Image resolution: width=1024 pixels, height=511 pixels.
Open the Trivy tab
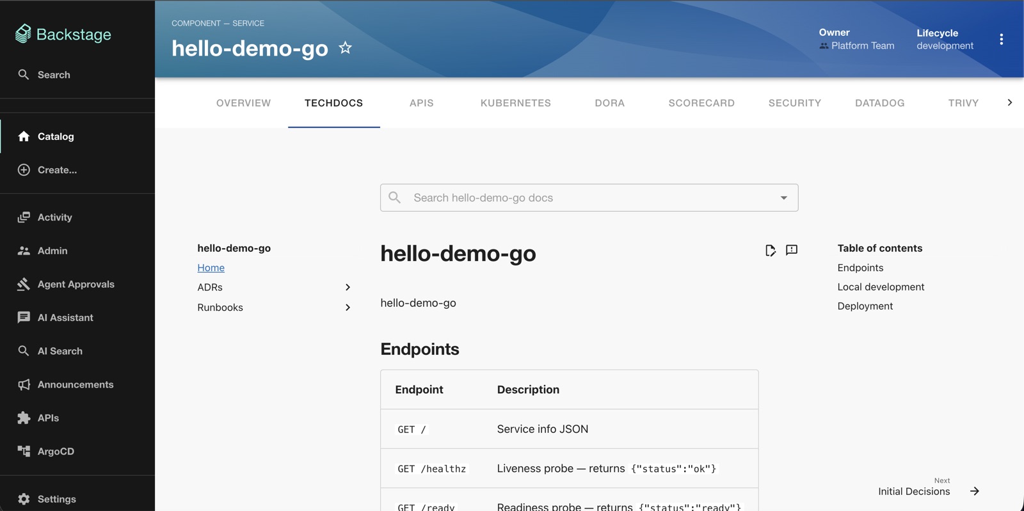[x=963, y=103]
